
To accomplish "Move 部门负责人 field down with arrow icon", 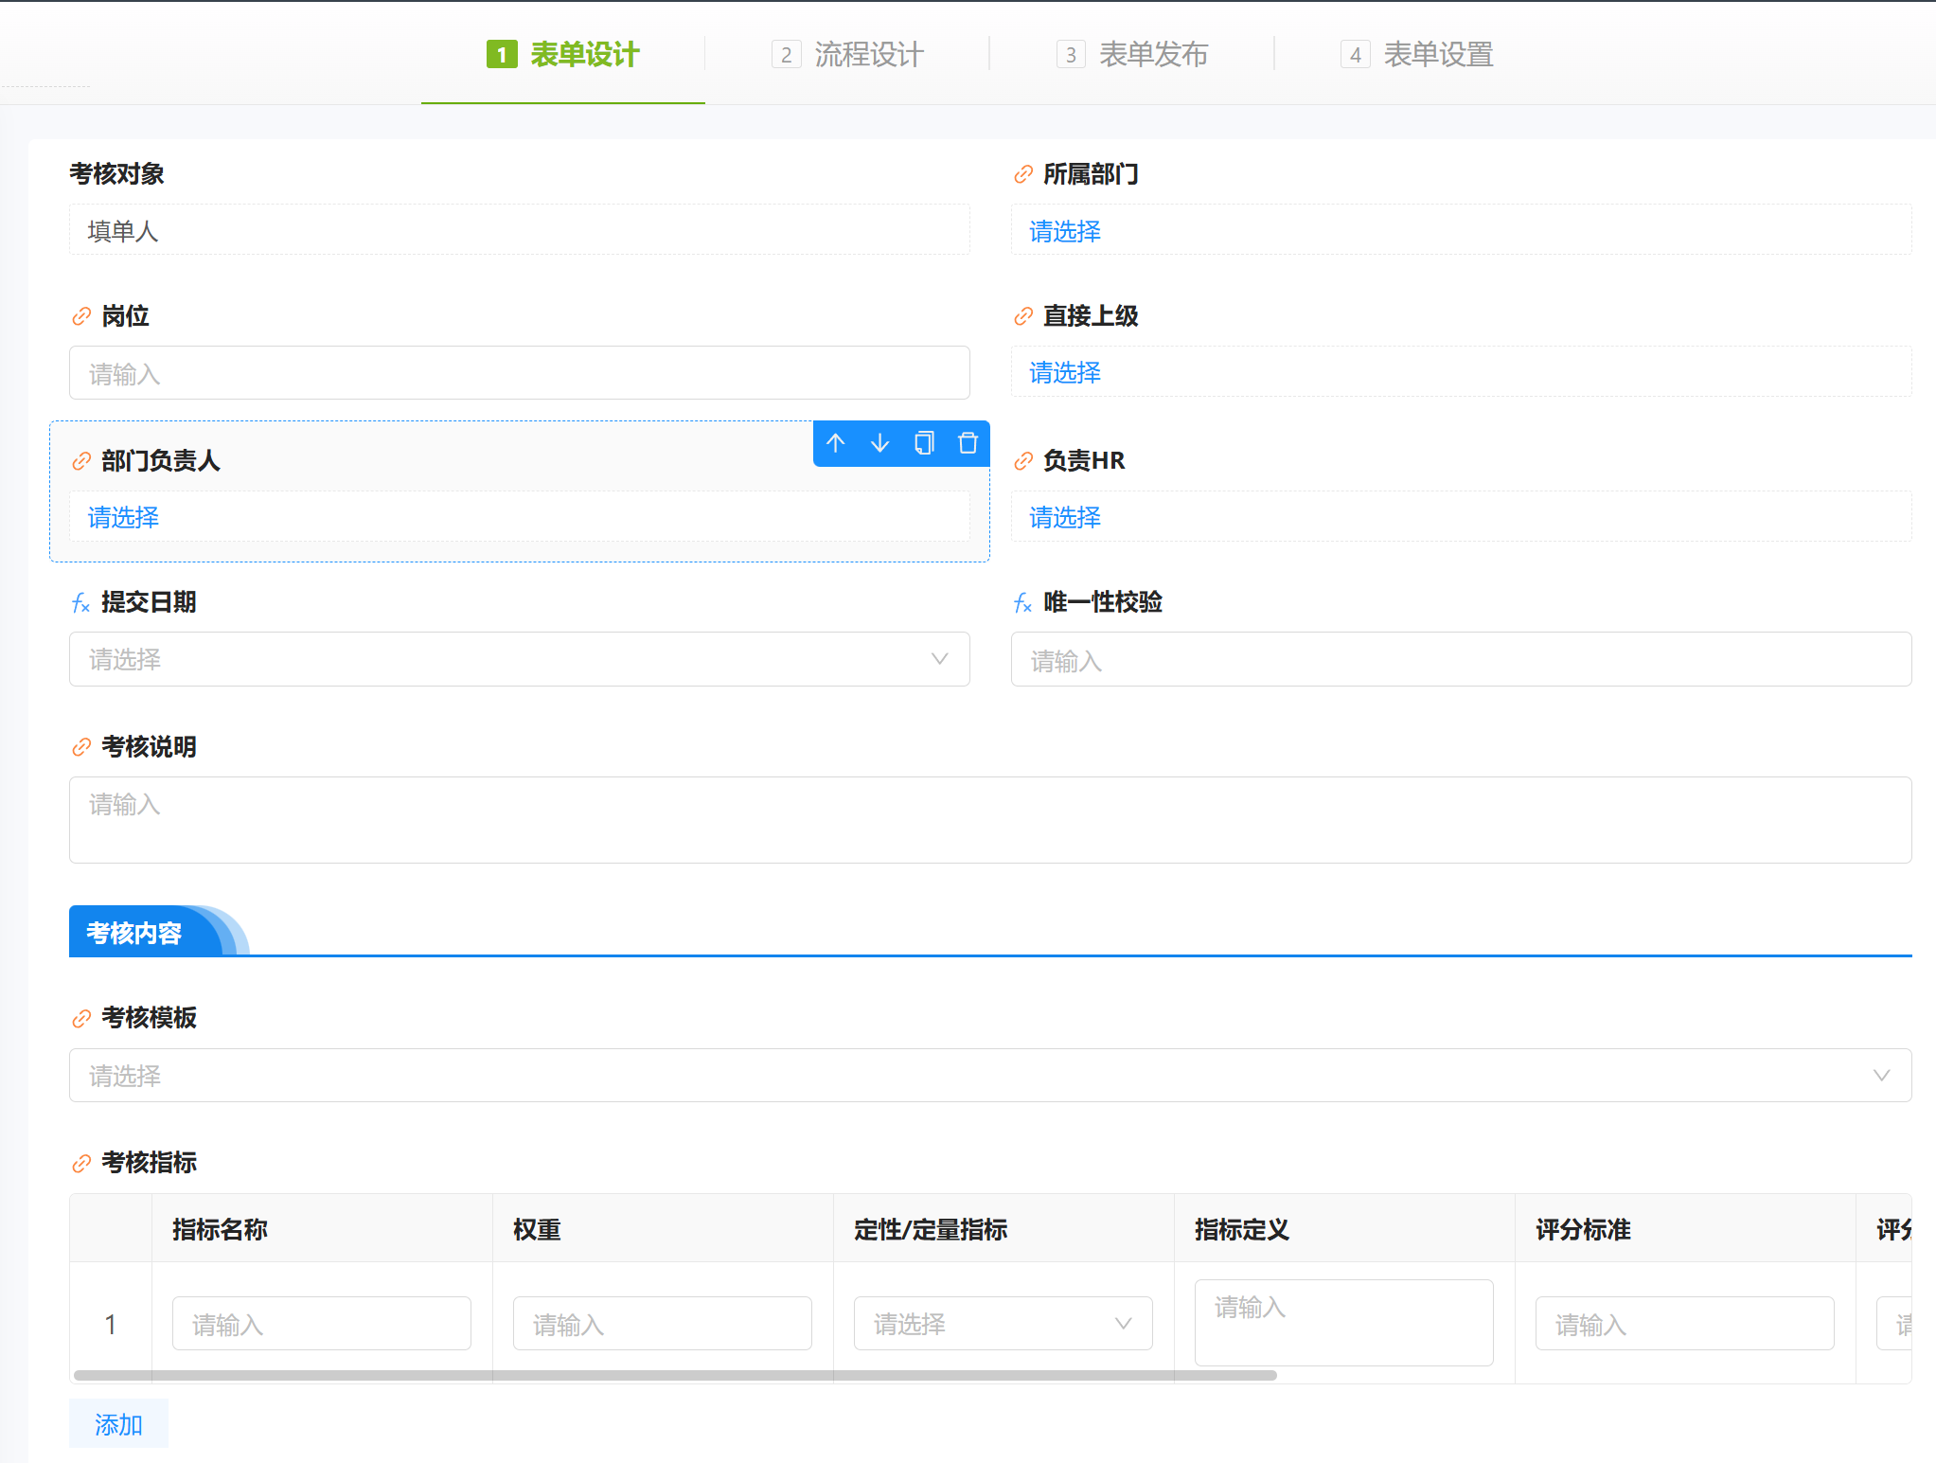I will (879, 443).
